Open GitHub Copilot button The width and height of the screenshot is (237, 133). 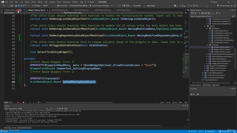(x=223, y=6)
